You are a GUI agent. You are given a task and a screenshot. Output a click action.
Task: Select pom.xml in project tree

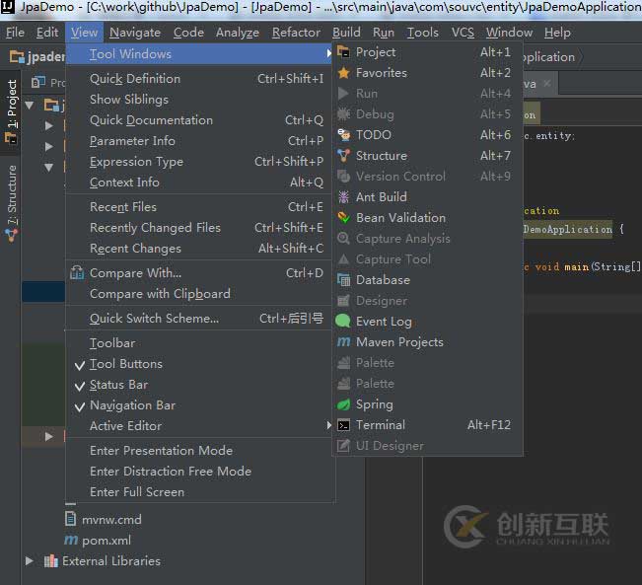107,541
